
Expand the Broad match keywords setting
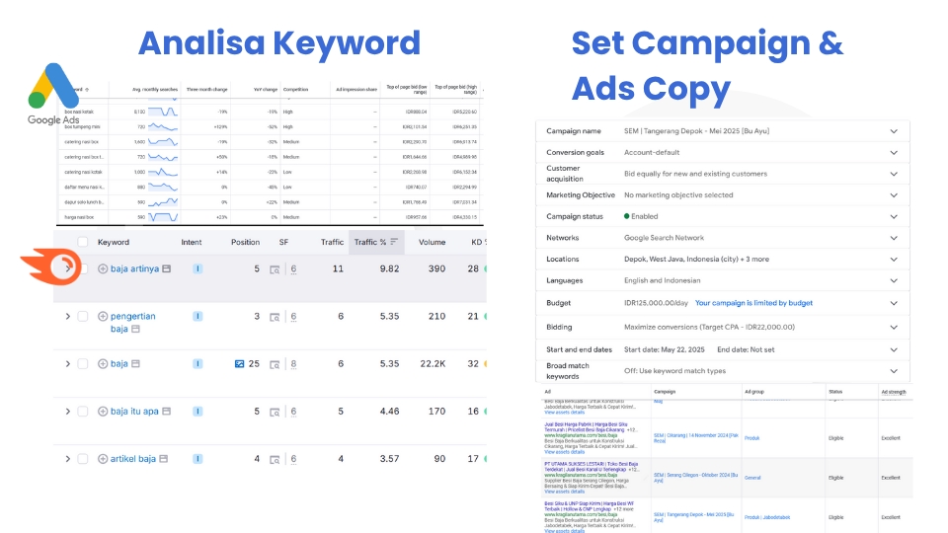pyautogui.click(x=894, y=371)
